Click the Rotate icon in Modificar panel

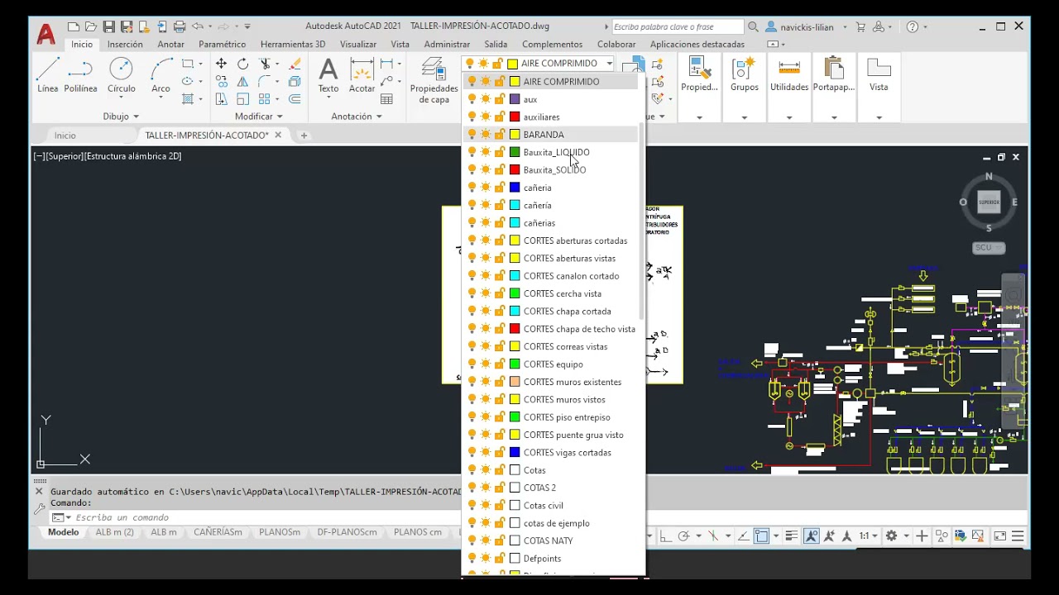pyautogui.click(x=242, y=64)
